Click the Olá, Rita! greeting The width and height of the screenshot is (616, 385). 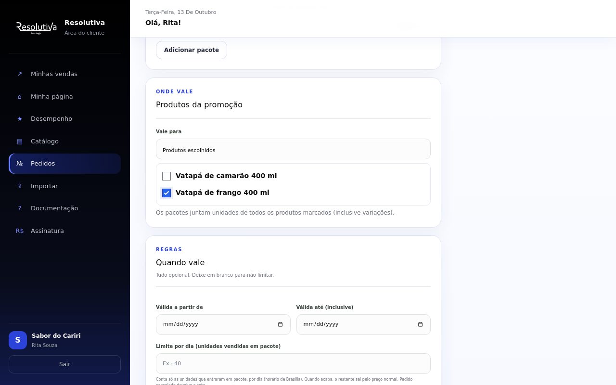coord(163,23)
